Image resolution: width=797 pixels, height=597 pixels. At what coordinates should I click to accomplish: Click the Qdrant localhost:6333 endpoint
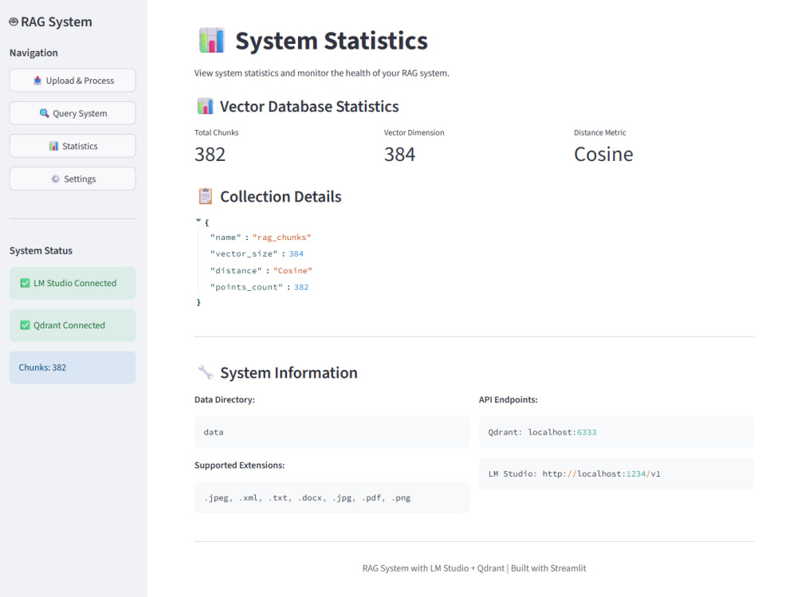point(617,432)
